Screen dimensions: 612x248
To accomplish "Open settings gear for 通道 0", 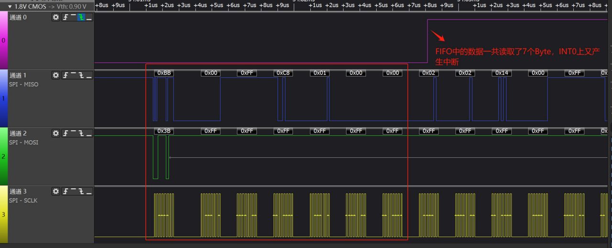I will [56, 17].
